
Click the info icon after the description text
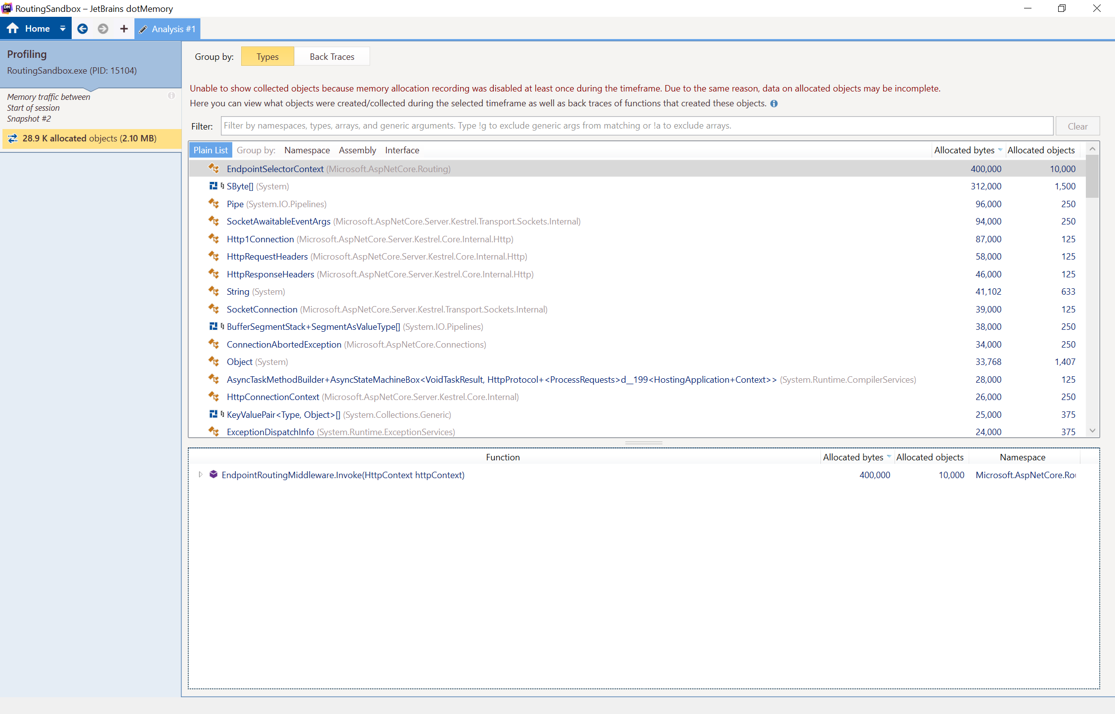(774, 103)
